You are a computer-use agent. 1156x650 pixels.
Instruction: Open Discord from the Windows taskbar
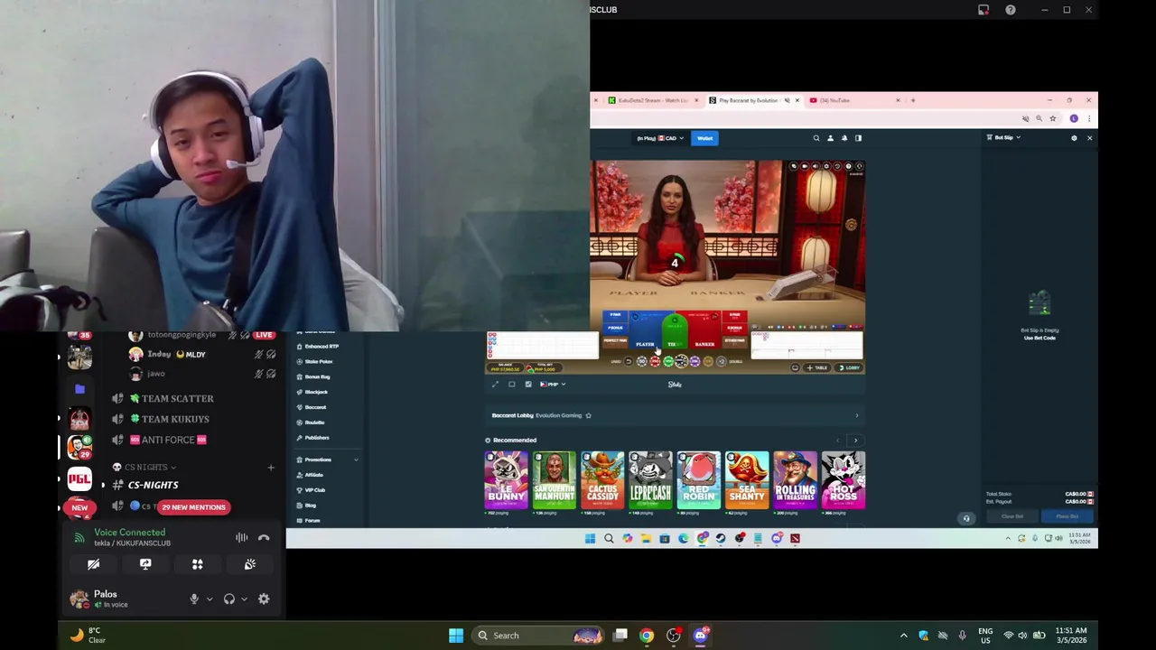pos(701,636)
